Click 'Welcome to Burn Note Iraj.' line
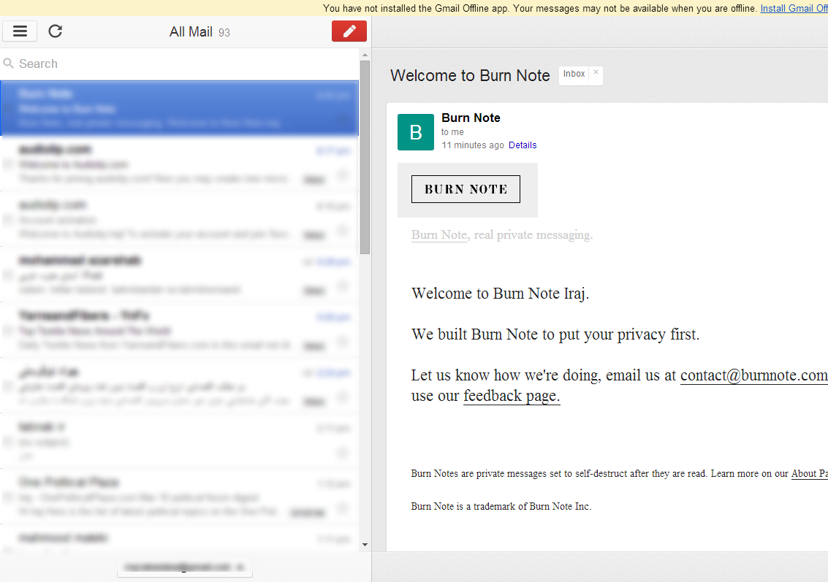The image size is (828, 582). (x=500, y=294)
